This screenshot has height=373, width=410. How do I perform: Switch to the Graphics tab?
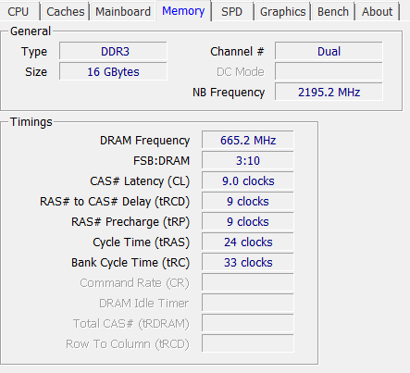click(x=282, y=12)
